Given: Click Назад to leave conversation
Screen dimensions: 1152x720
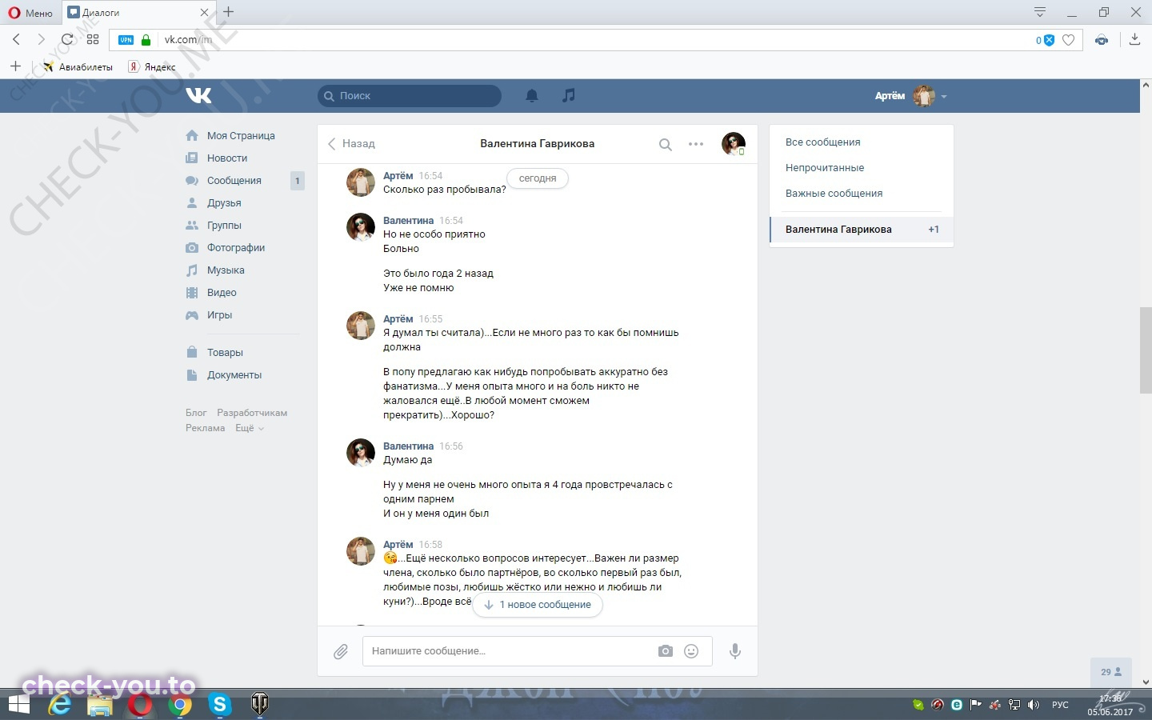Looking at the screenshot, I should coord(351,144).
